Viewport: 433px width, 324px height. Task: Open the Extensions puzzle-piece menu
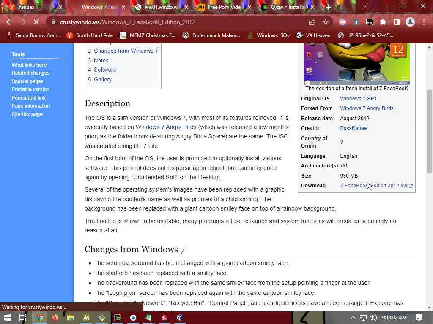click(x=383, y=22)
